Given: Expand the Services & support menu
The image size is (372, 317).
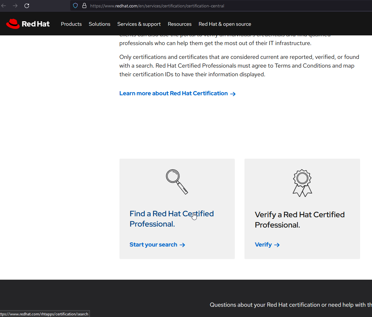Looking at the screenshot, I should [139, 24].
